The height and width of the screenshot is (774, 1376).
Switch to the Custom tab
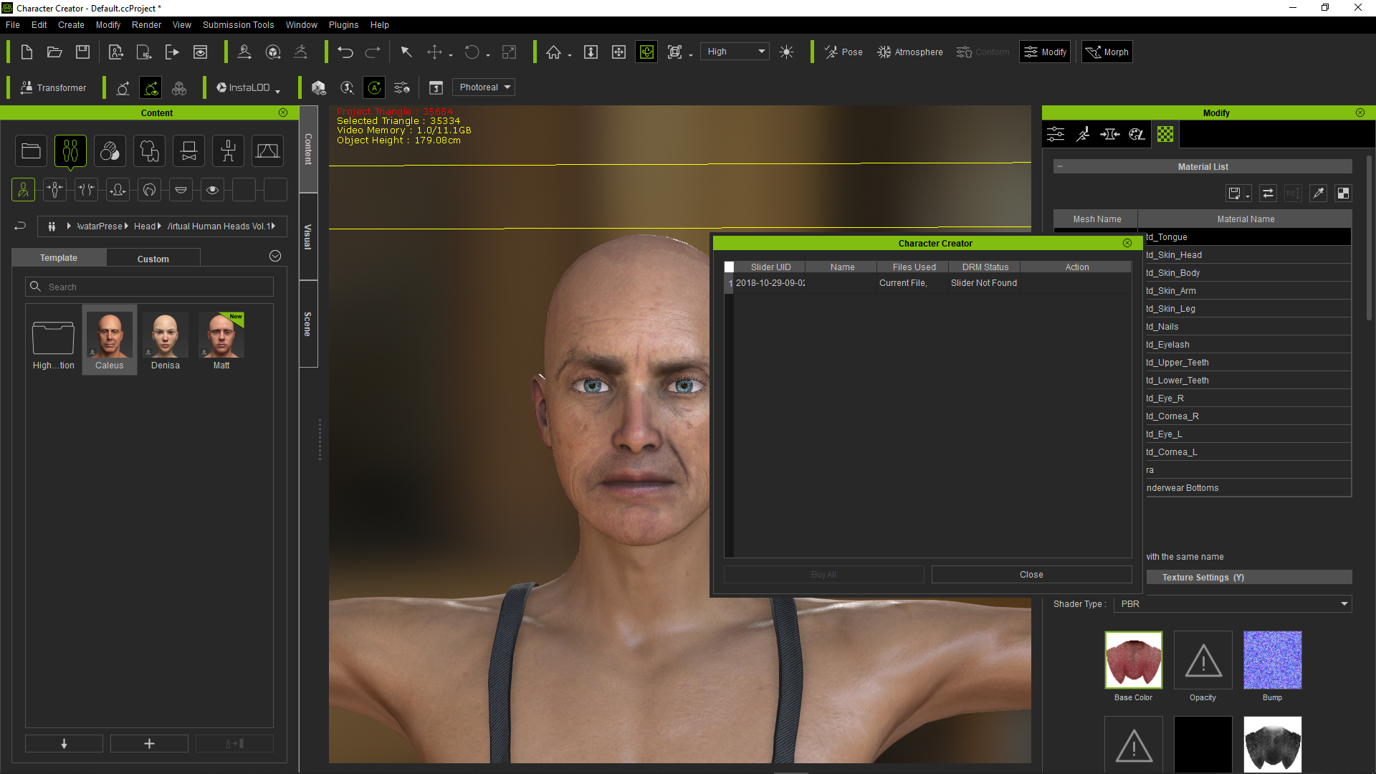[x=153, y=259]
